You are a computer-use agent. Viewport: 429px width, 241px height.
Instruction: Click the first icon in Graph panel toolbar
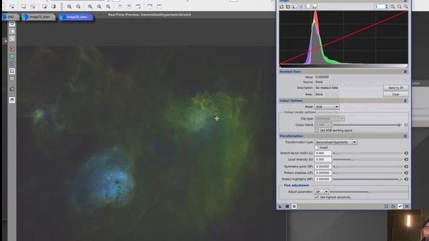point(282,6)
